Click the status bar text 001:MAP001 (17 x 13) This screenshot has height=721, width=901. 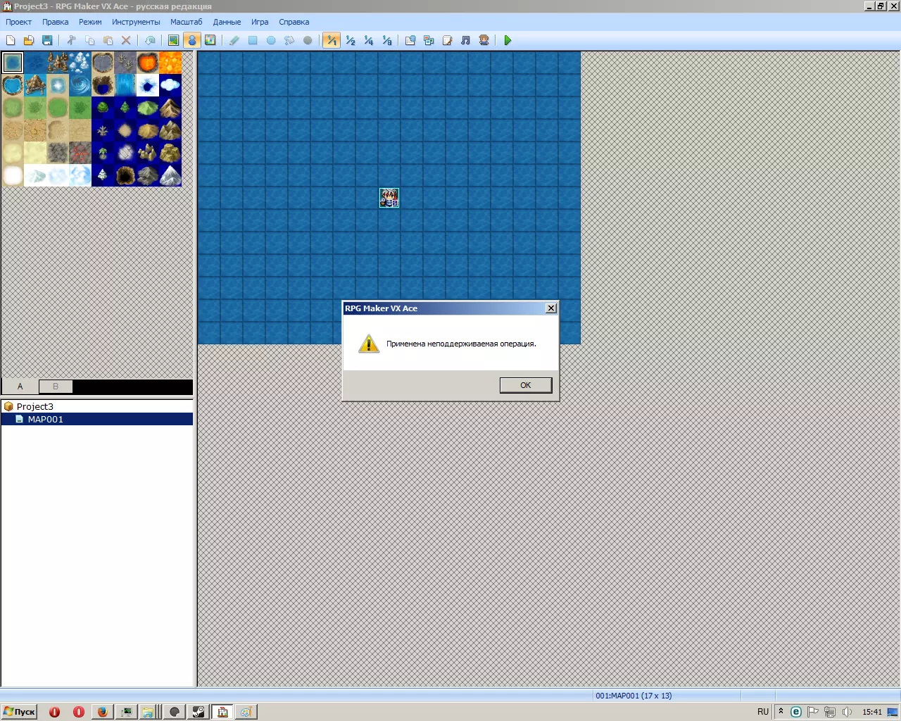634,696
